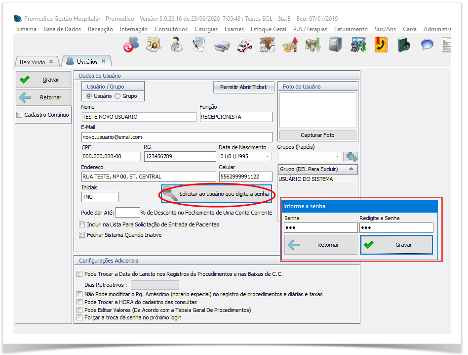Click the plus icon beside Grupos dropdown
Viewport: 468px width, 355px height.
click(351, 157)
